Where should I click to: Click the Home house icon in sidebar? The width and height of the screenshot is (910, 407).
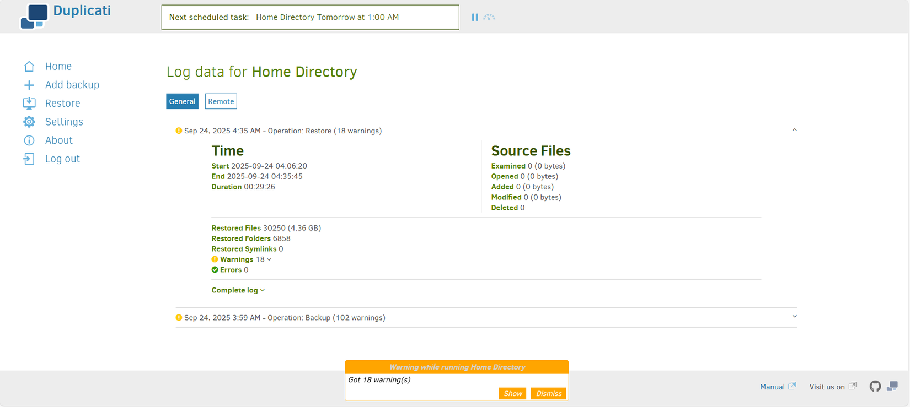29,67
